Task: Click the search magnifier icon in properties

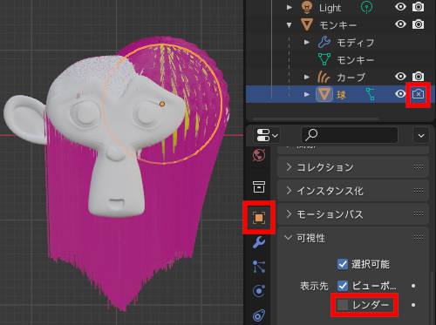Action: pyautogui.click(x=311, y=135)
